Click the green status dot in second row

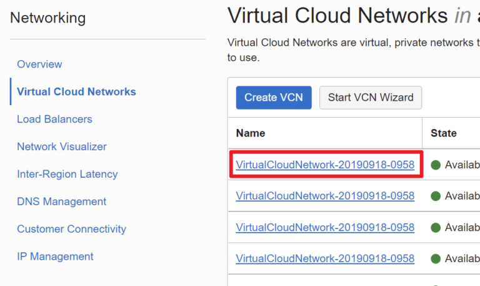pos(435,196)
